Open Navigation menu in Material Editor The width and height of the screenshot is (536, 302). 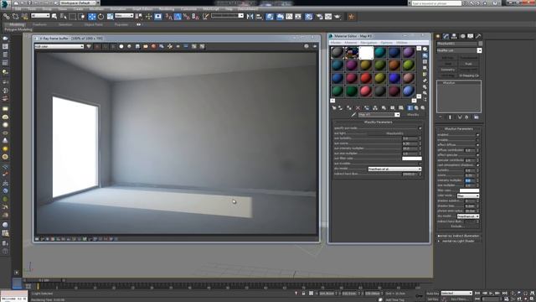pyautogui.click(x=368, y=43)
